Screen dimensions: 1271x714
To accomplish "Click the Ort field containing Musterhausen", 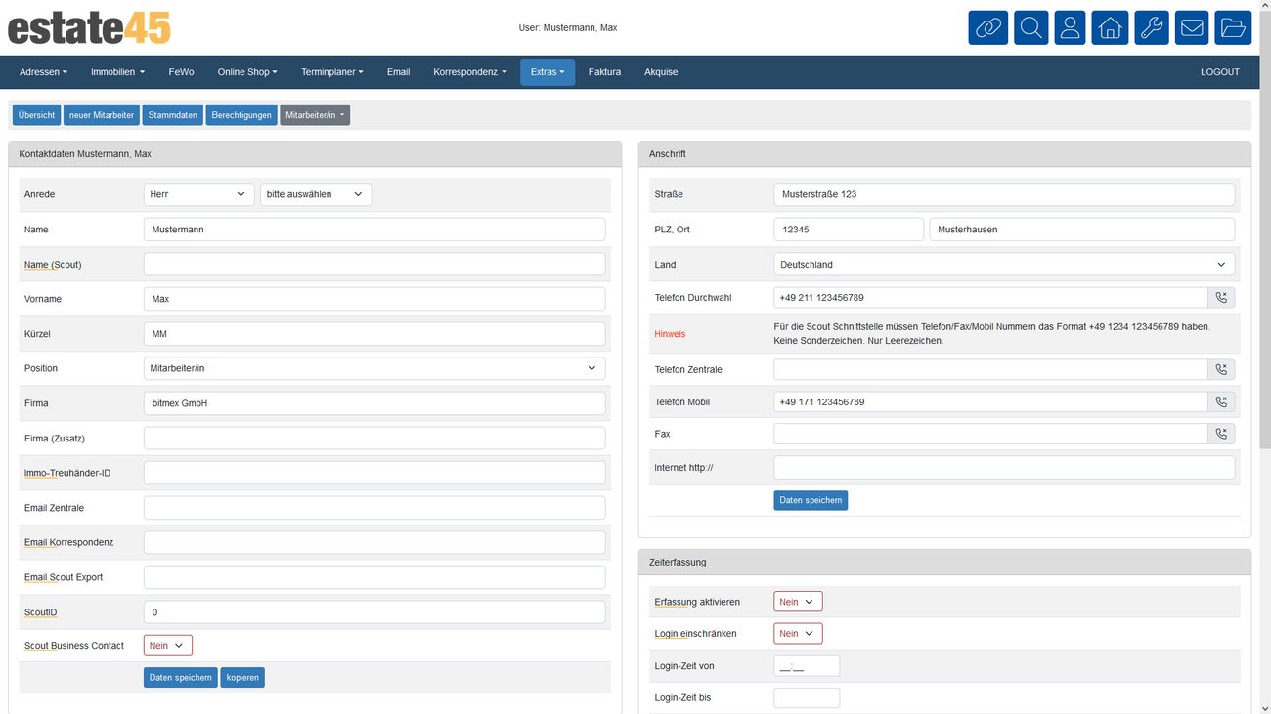I will (1082, 230).
